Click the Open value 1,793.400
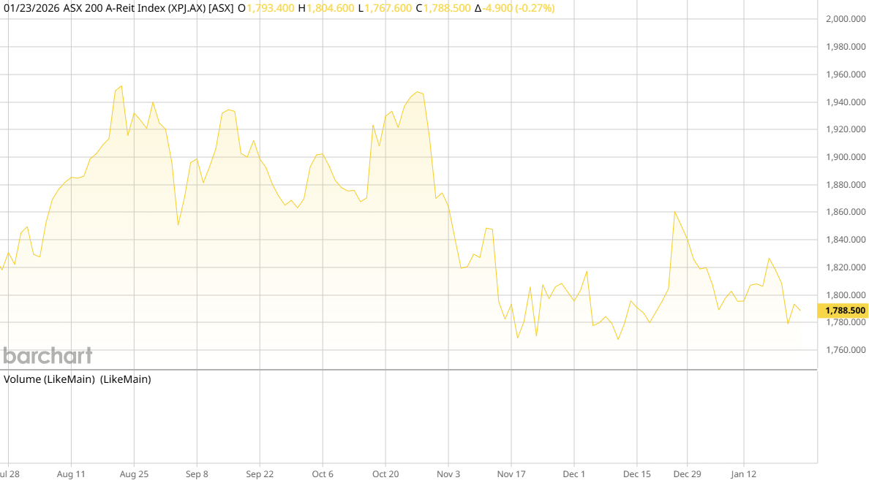The image size is (869, 483). click(270, 8)
